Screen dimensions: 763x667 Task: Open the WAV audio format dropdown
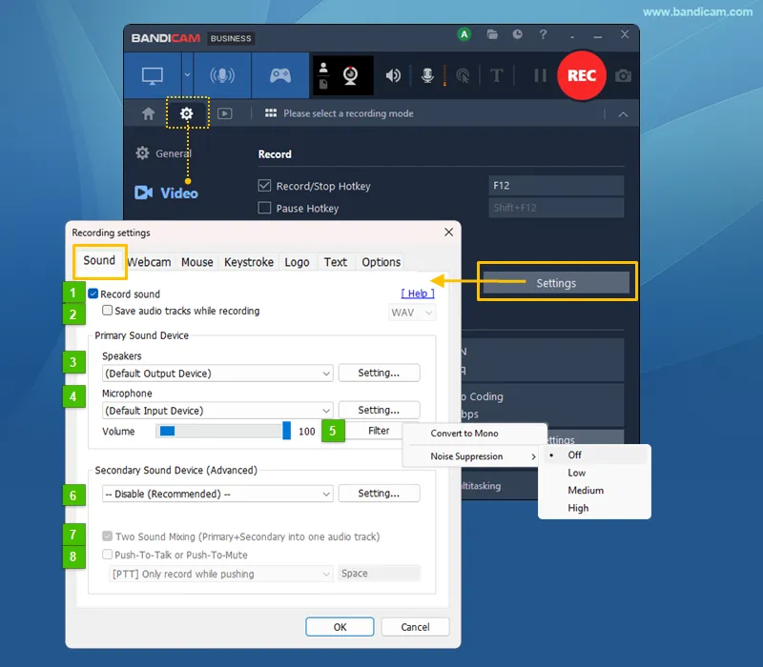point(412,313)
